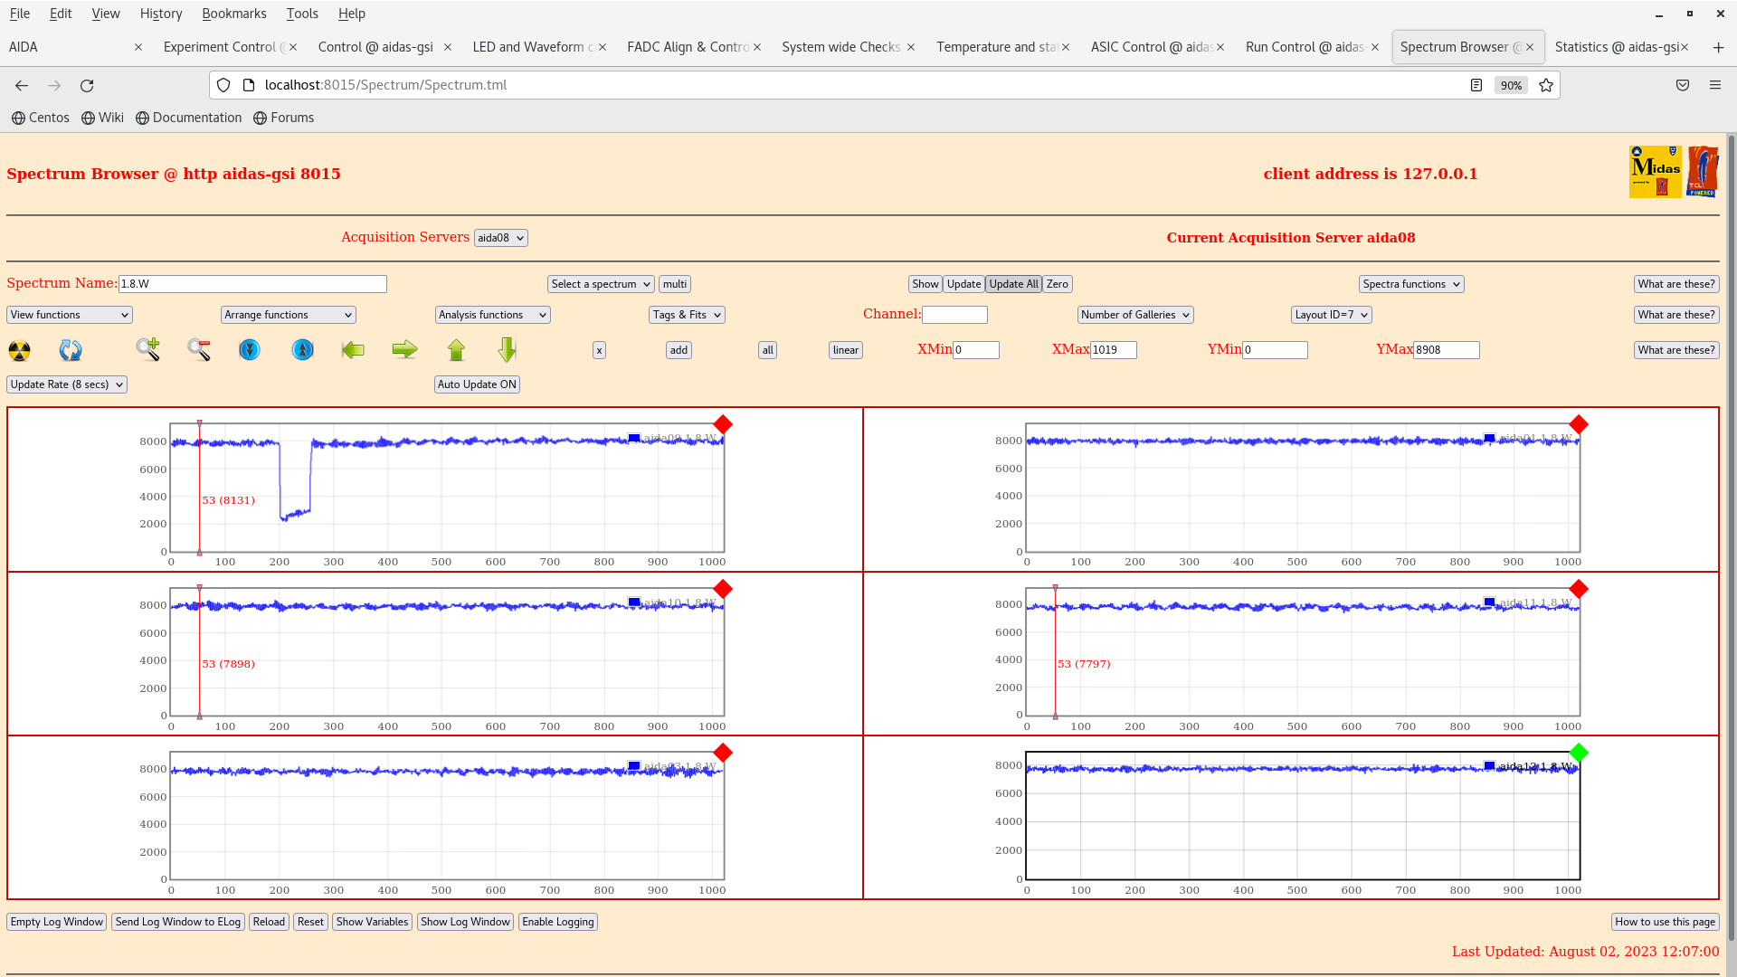Open the Bookmarks menu
Image resolution: width=1737 pixels, height=977 pixels.
pos(233,14)
